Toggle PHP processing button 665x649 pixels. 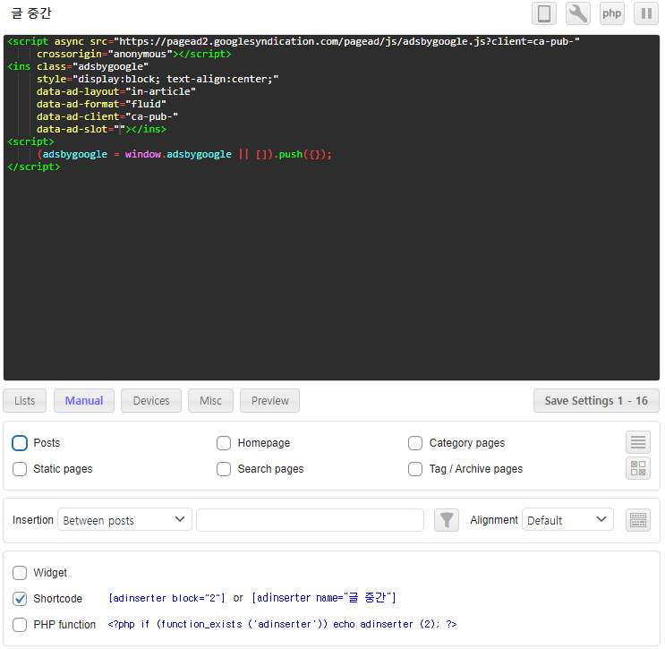pos(612,13)
